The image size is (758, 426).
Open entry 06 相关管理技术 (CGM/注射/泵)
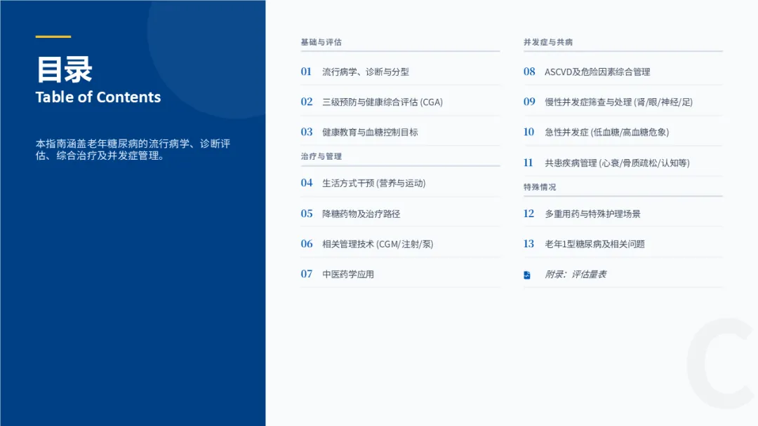point(400,244)
